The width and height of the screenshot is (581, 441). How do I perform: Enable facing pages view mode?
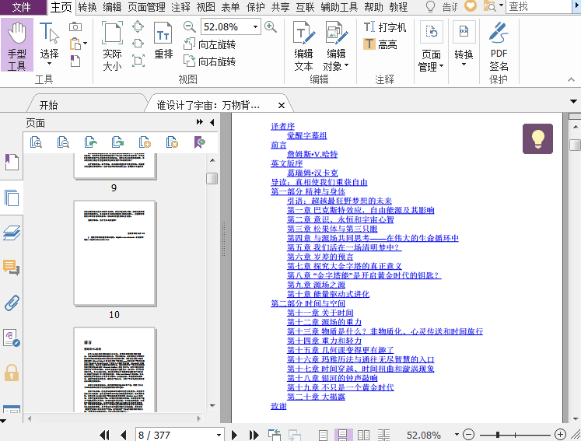[363, 435]
